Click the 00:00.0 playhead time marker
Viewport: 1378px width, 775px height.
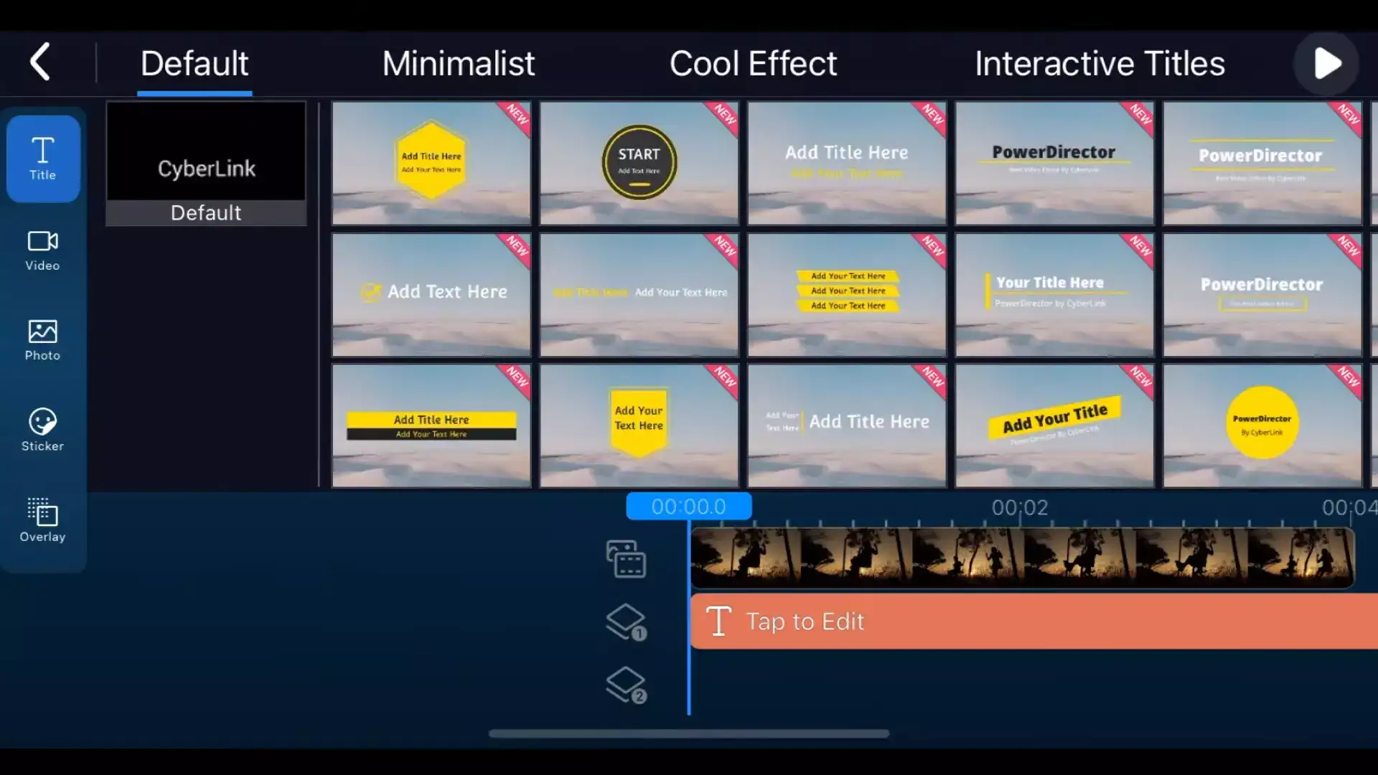689,506
